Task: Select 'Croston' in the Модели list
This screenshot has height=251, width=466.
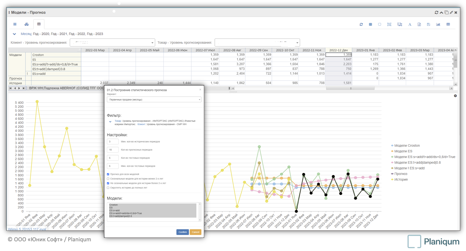Action: point(114,205)
